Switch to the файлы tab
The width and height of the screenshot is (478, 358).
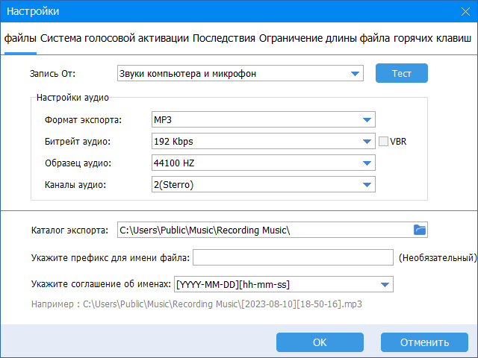tap(20, 39)
